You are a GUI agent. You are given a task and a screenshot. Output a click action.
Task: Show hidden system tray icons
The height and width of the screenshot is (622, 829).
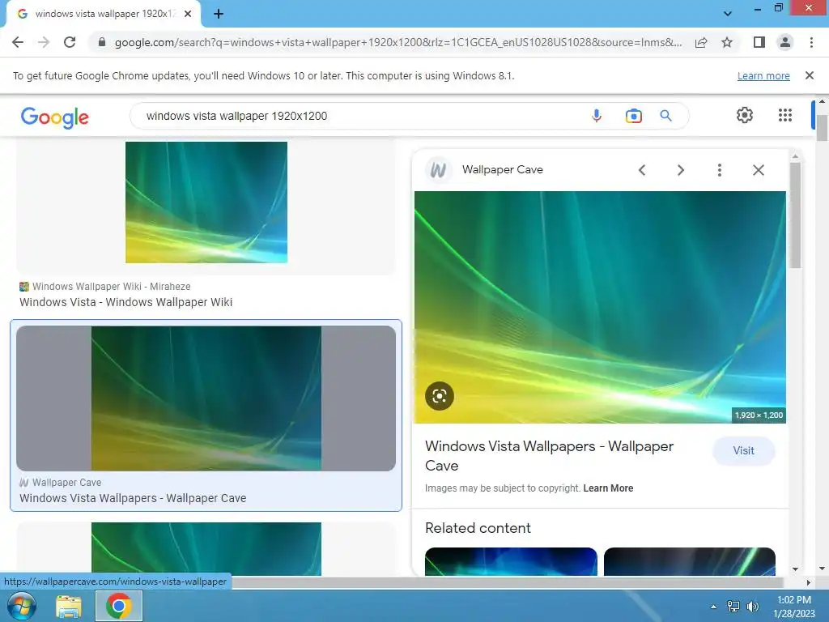coord(713,607)
